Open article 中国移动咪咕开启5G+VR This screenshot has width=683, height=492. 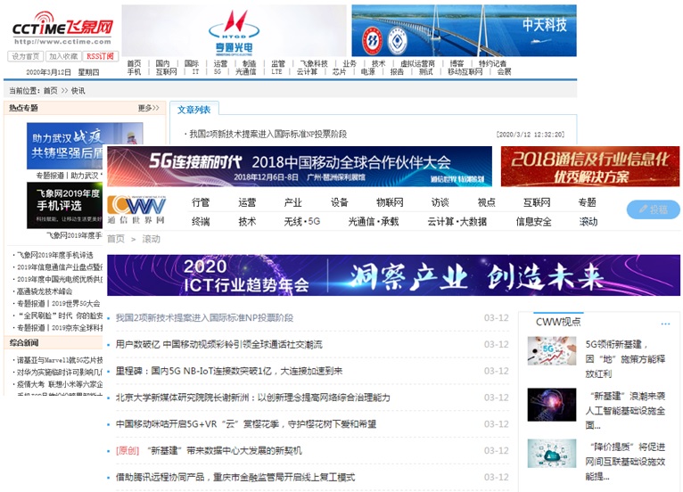(246, 424)
